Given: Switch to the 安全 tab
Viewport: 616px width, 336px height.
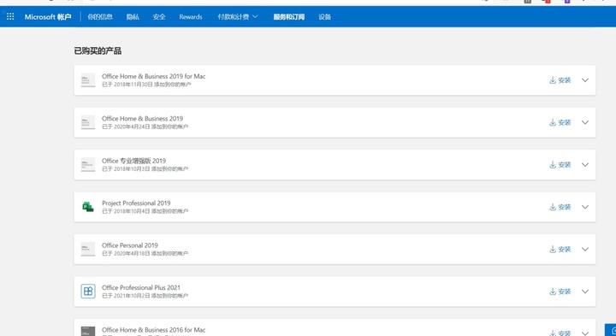Looking at the screenshot, I should click(159, 17).
